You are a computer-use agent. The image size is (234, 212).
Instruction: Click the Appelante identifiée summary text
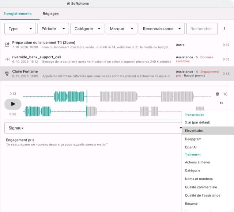[x=106, y=76]
